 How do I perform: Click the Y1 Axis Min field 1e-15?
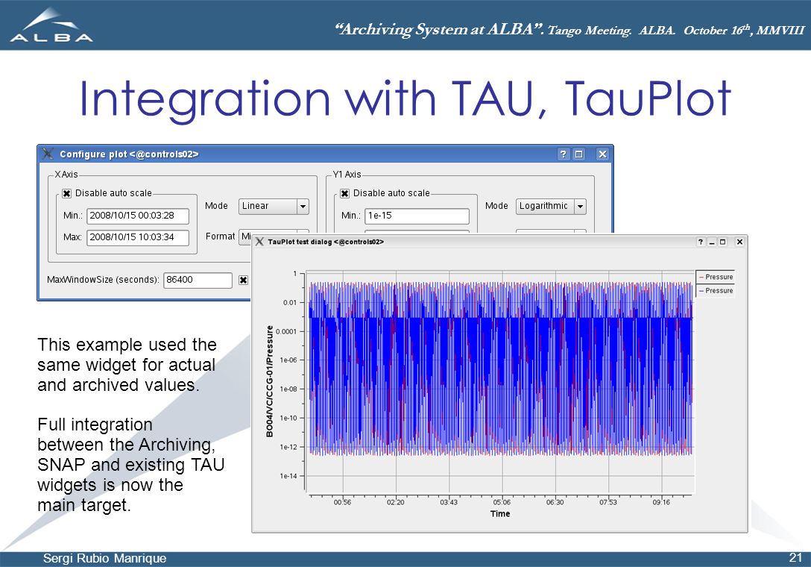coord(417,216)
